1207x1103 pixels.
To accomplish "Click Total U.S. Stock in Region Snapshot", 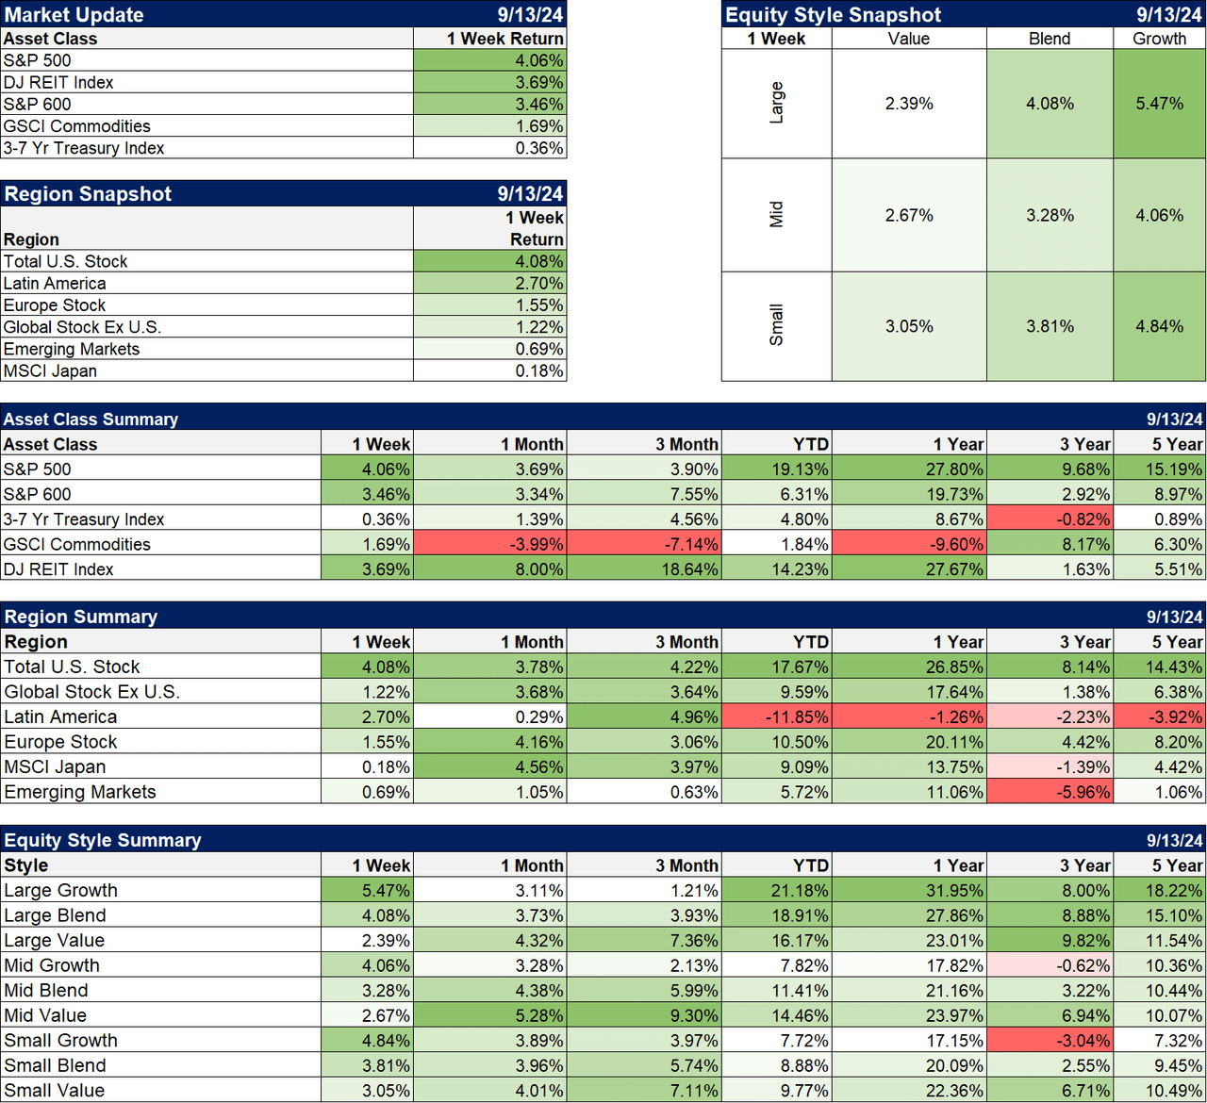I will [65, 261].
